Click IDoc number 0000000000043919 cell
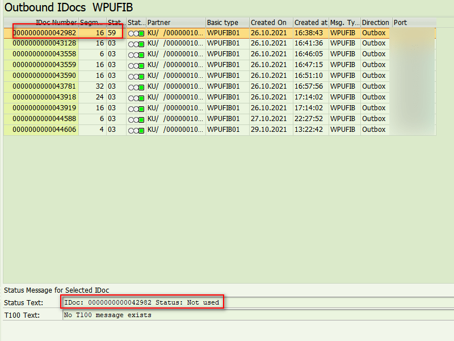454x341 pixels. [x=44, y=108]
